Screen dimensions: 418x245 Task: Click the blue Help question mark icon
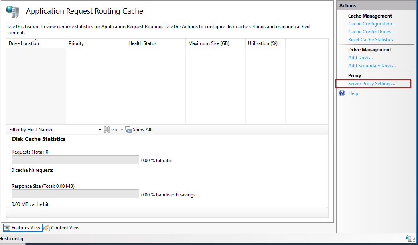click(342, 93)
